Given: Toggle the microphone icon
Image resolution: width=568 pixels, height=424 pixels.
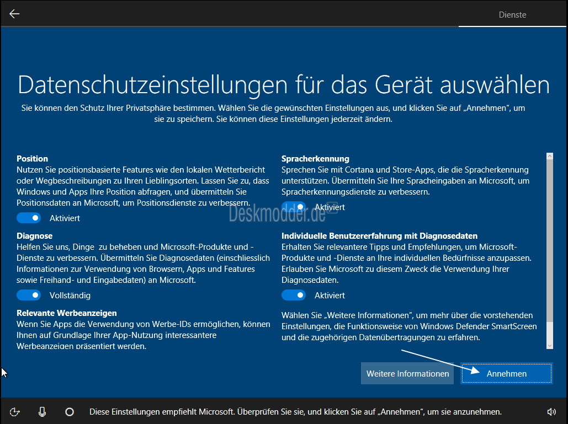Looking at the screenshot, I should (x=42, y=412).
